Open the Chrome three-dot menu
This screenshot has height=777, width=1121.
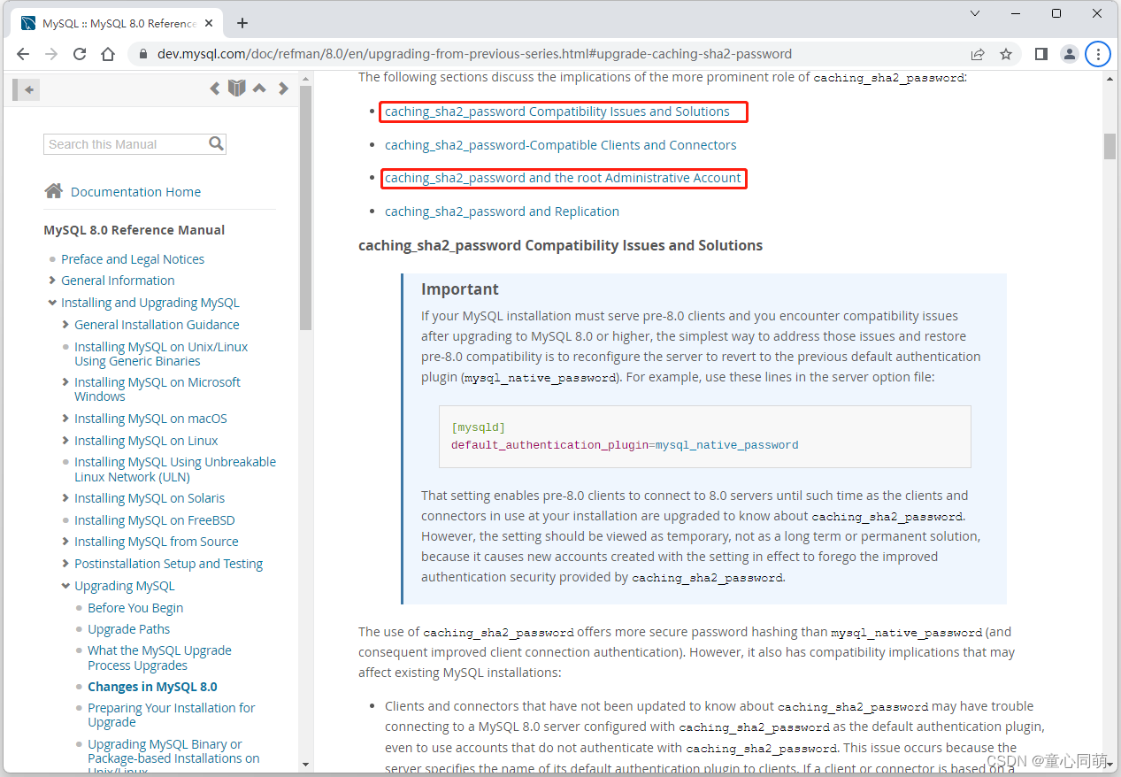[x=1098, y=54]
